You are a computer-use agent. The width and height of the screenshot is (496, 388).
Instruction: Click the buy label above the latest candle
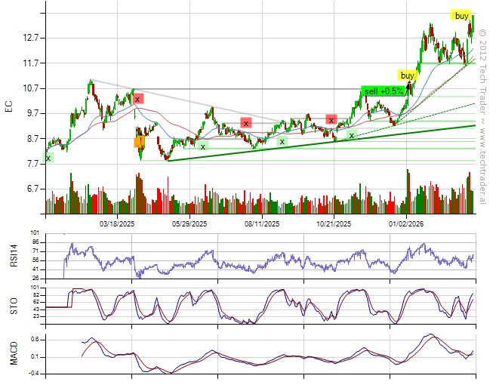click(461, 16)
